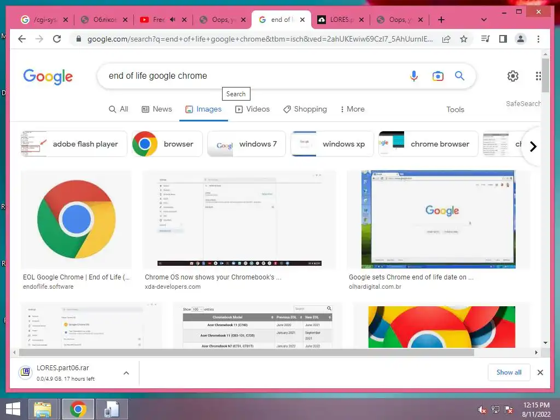Open the Google apps grid

pyautogui.click(x=538, y=75)
